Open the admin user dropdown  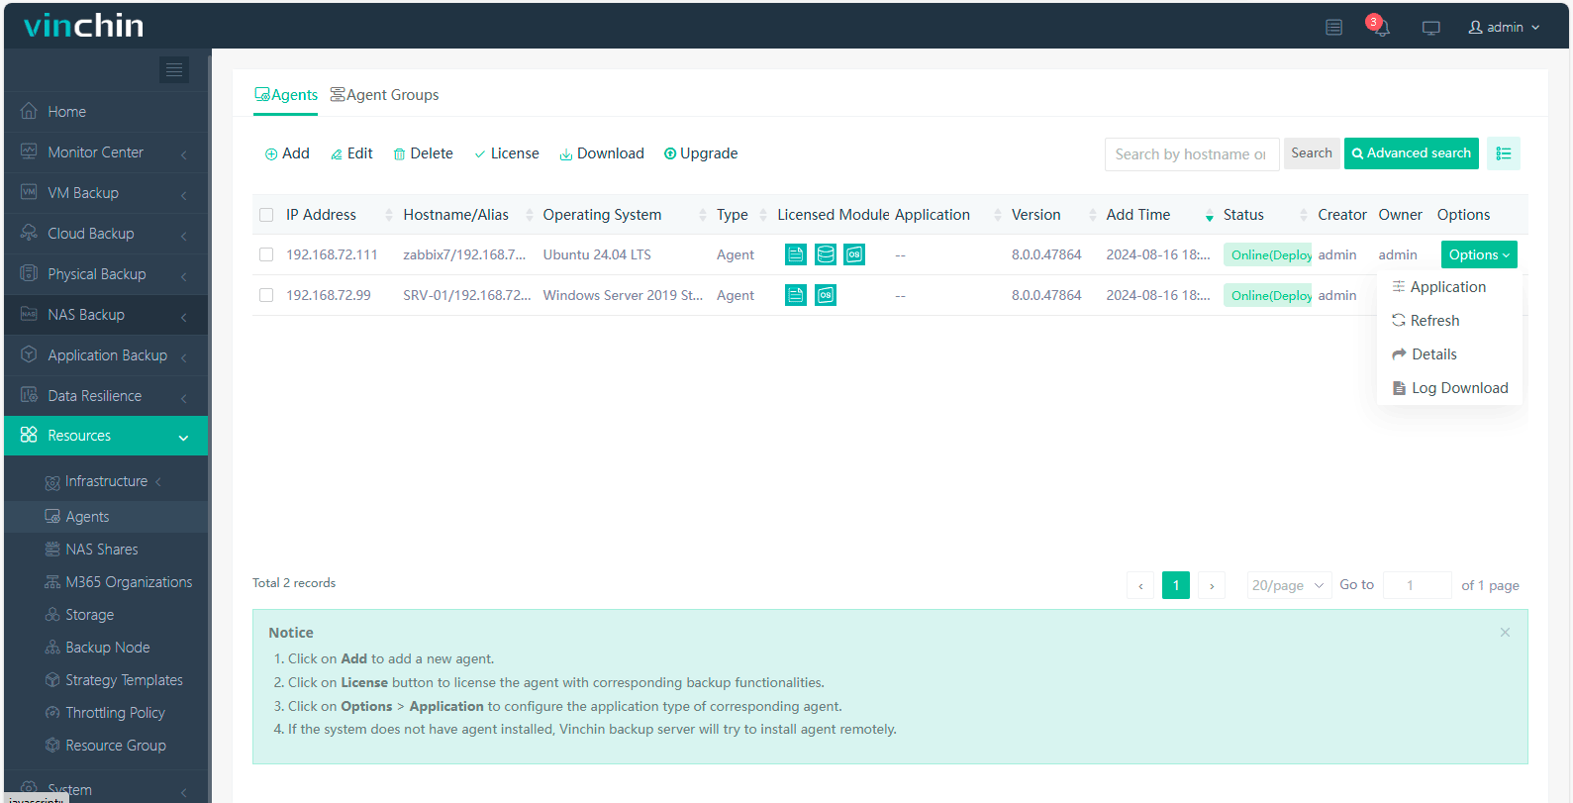pos(1504,28)
